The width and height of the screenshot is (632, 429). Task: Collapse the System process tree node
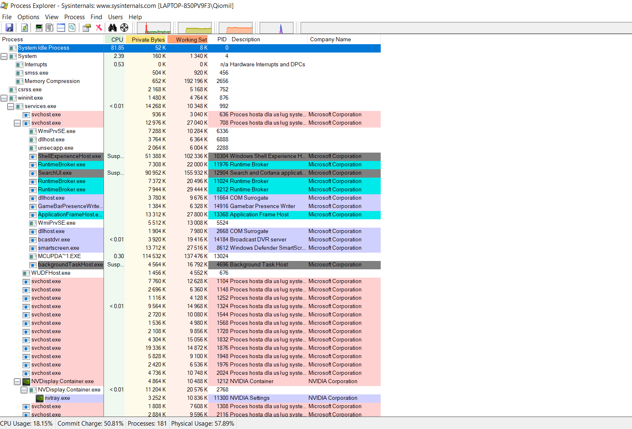pos(4,56)
